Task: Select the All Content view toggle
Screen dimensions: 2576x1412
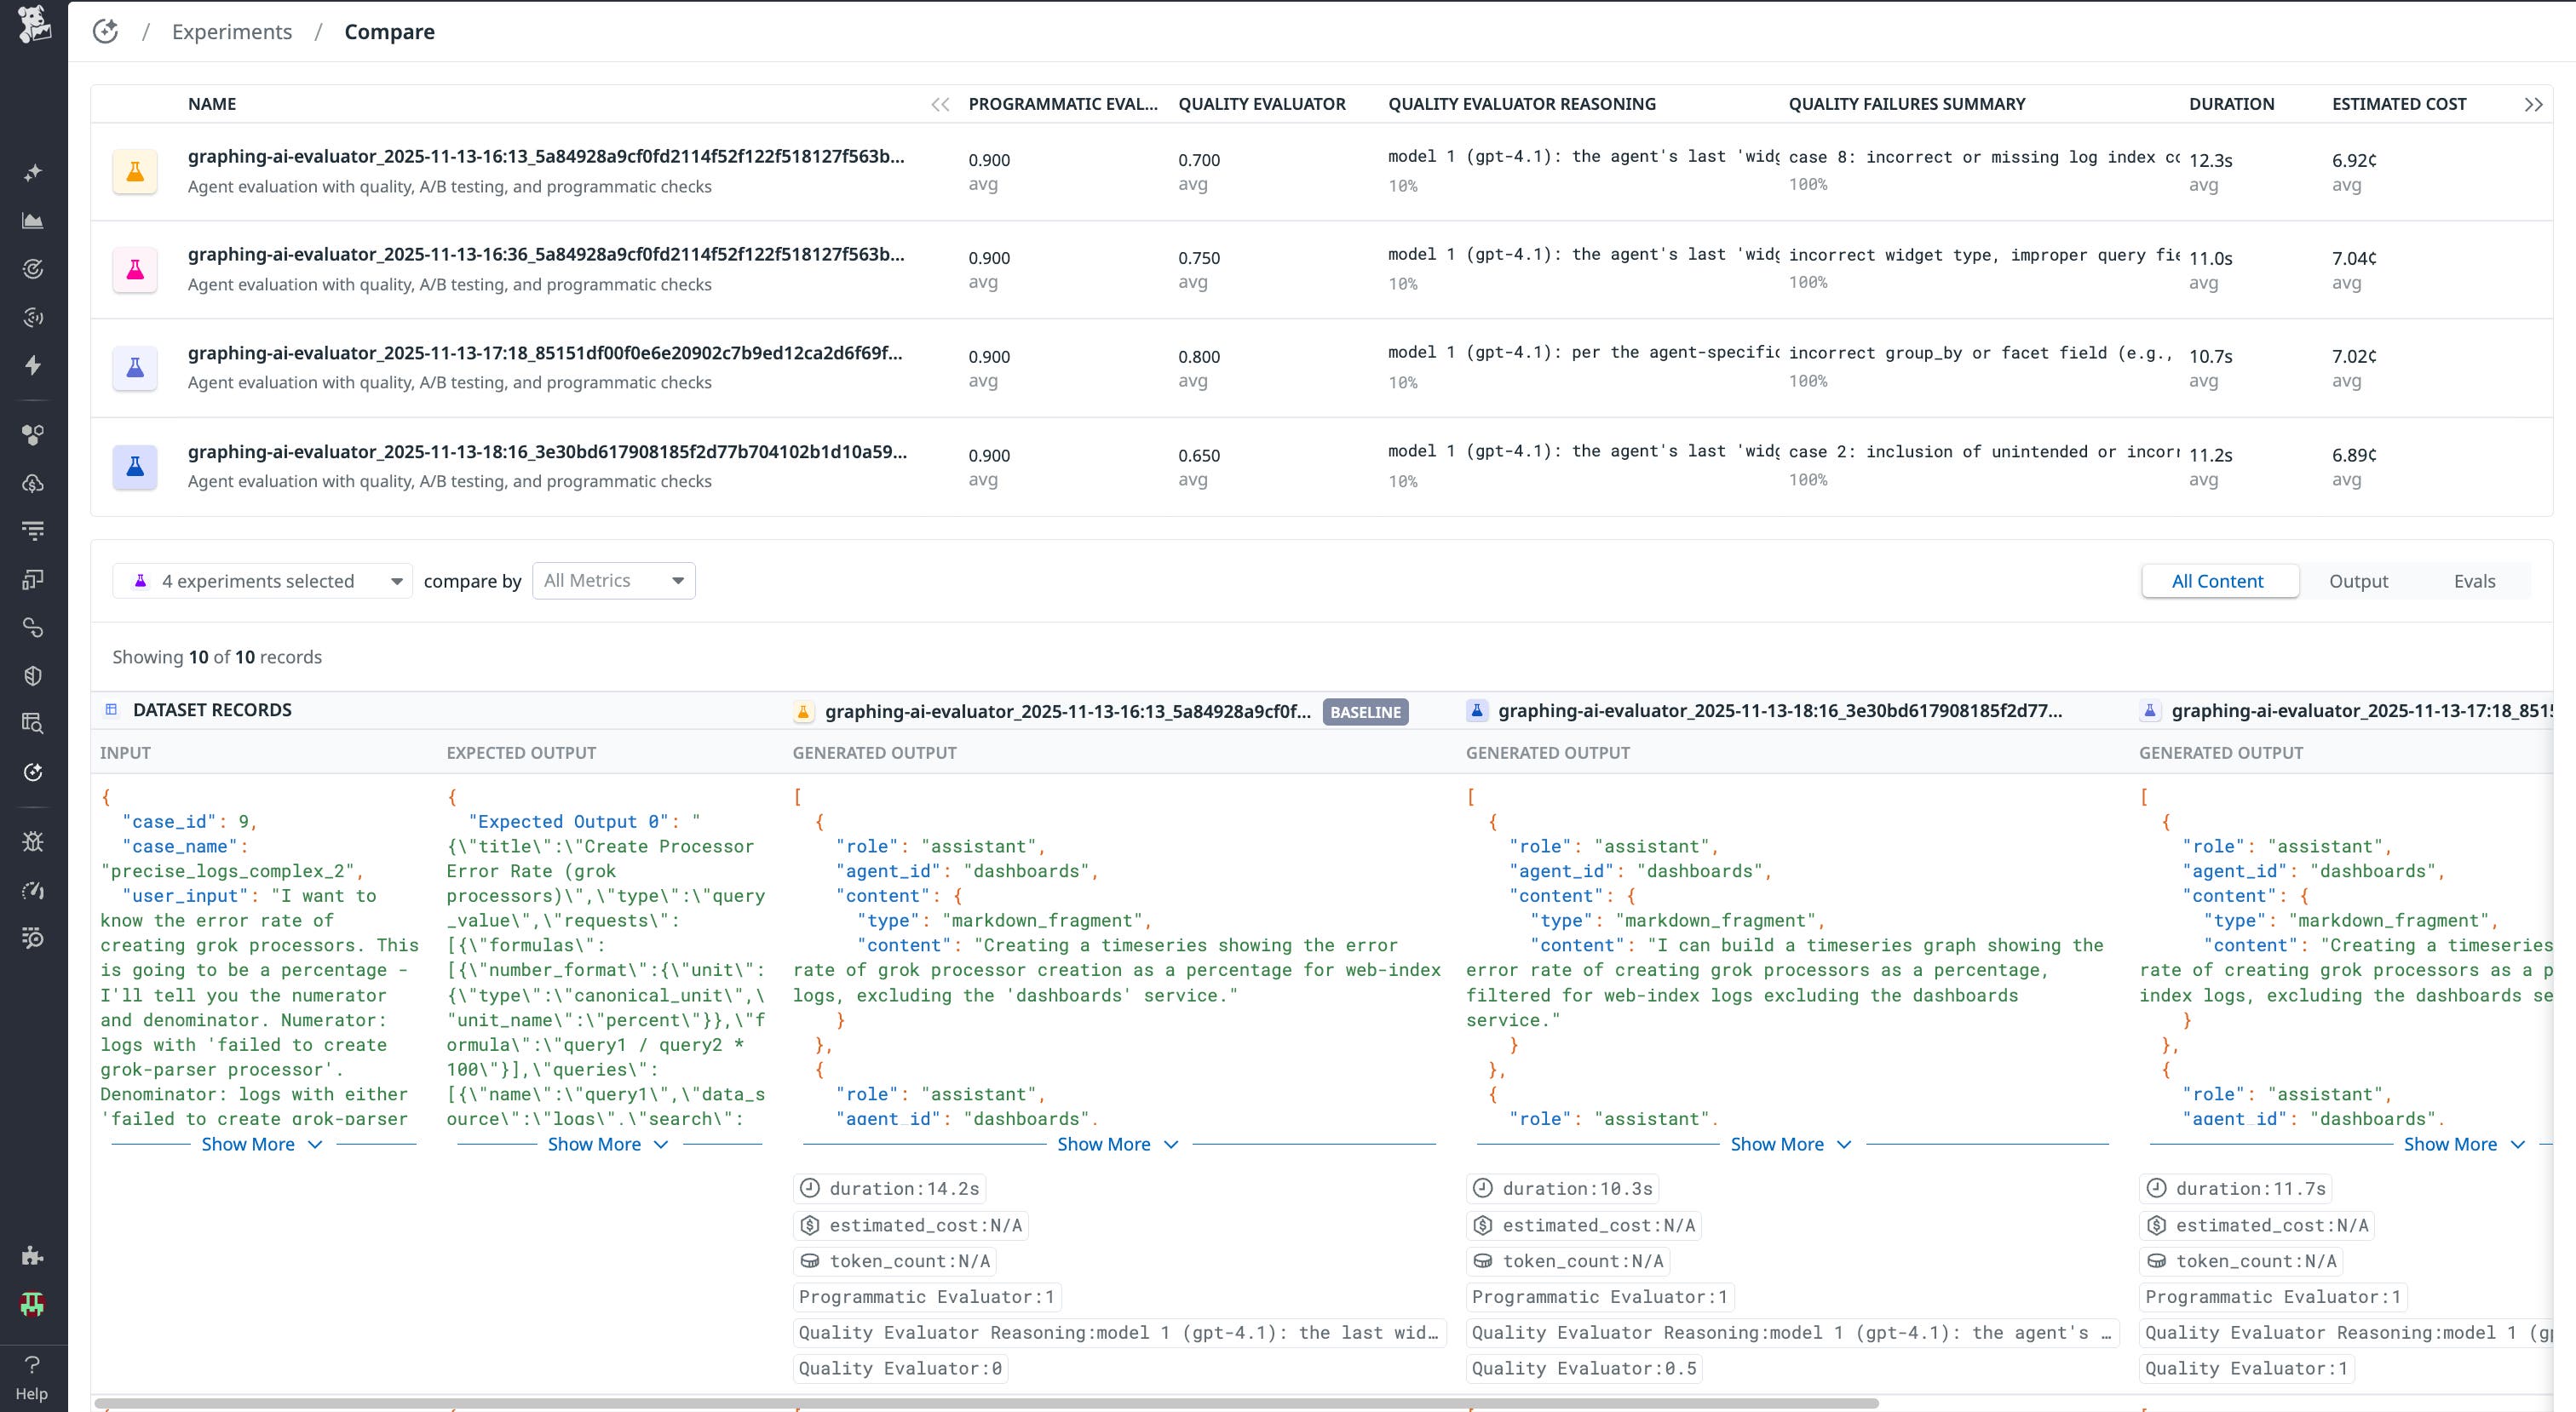Action: click(2219, 580)
